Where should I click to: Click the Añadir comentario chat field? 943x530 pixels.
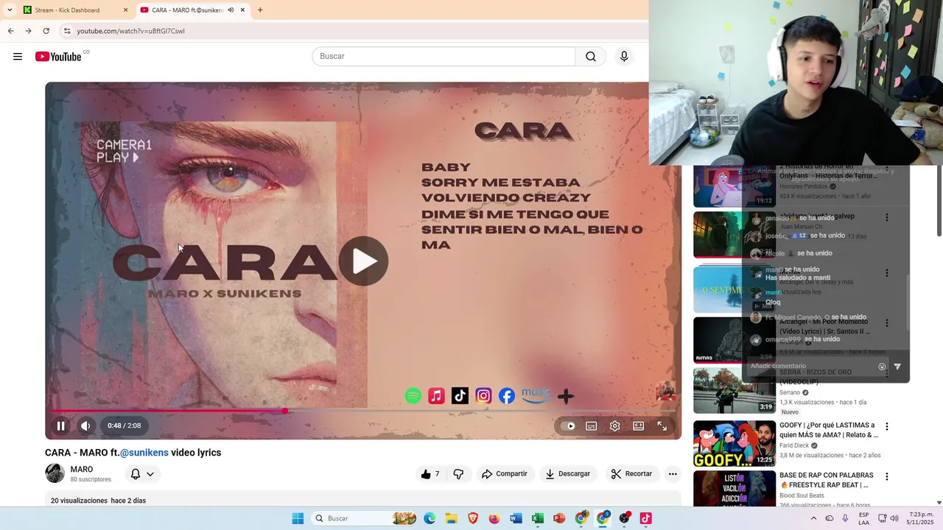tap(810, 366)
